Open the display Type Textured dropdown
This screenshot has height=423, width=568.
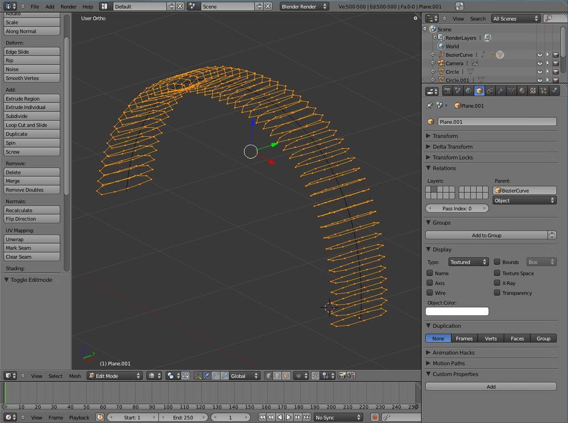point(468,262)
